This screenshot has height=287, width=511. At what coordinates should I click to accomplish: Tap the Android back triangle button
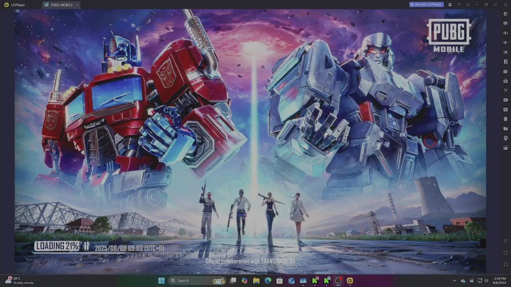point(505,241)
